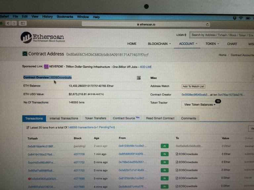Switch to the Token Transfers tab
254x190 pixels.
coord(95,118)
